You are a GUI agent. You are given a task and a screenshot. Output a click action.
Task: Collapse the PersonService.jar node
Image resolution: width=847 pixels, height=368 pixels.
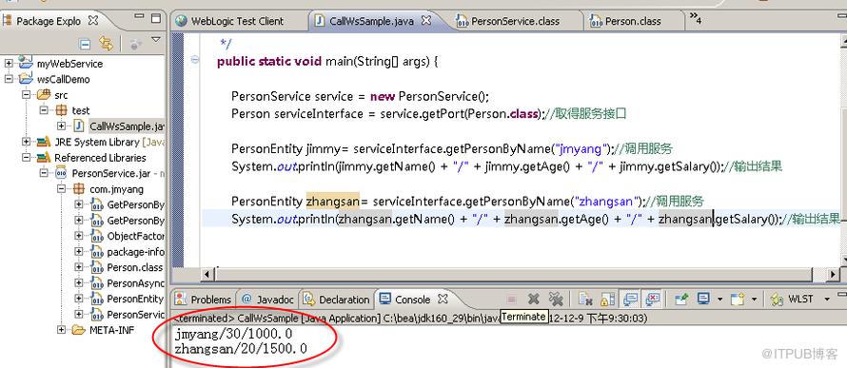click(44, 173)
